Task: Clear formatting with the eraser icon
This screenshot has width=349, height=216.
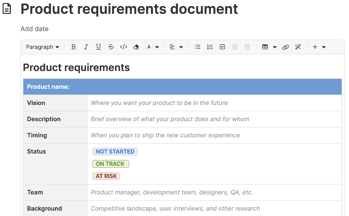Action: click(136, 47)
